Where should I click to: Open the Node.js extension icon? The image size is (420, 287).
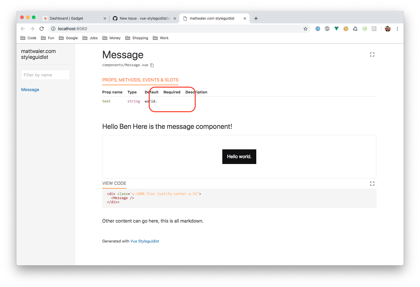coord(365,29)
